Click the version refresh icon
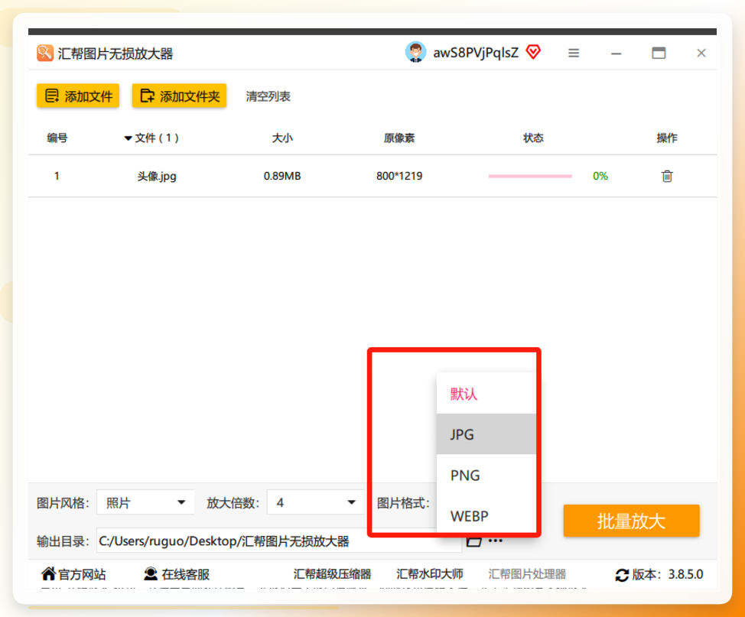Image resolution: width=745 pixels, height=617 pixels. coord(622,575)
